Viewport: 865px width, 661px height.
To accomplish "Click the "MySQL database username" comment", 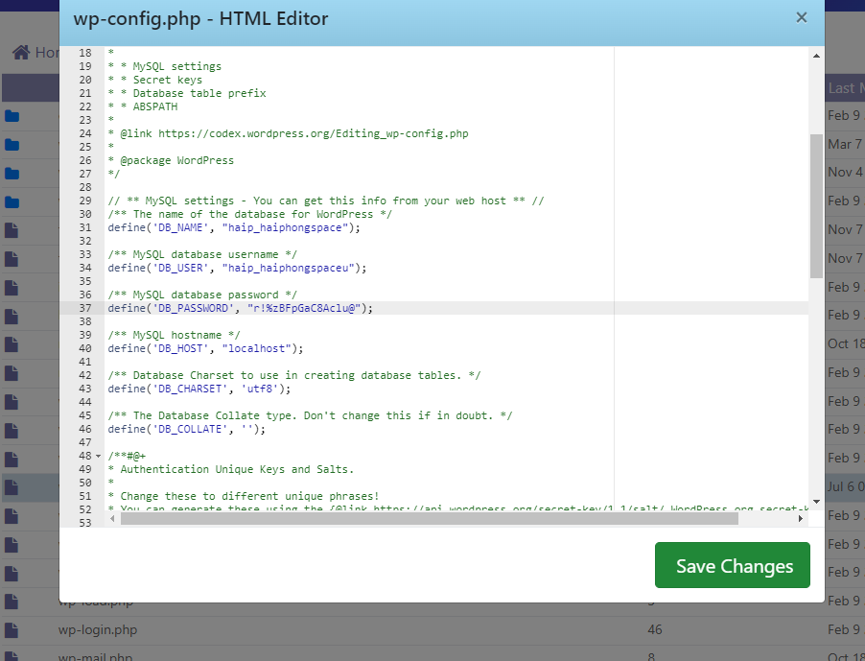I will (202, 254).
